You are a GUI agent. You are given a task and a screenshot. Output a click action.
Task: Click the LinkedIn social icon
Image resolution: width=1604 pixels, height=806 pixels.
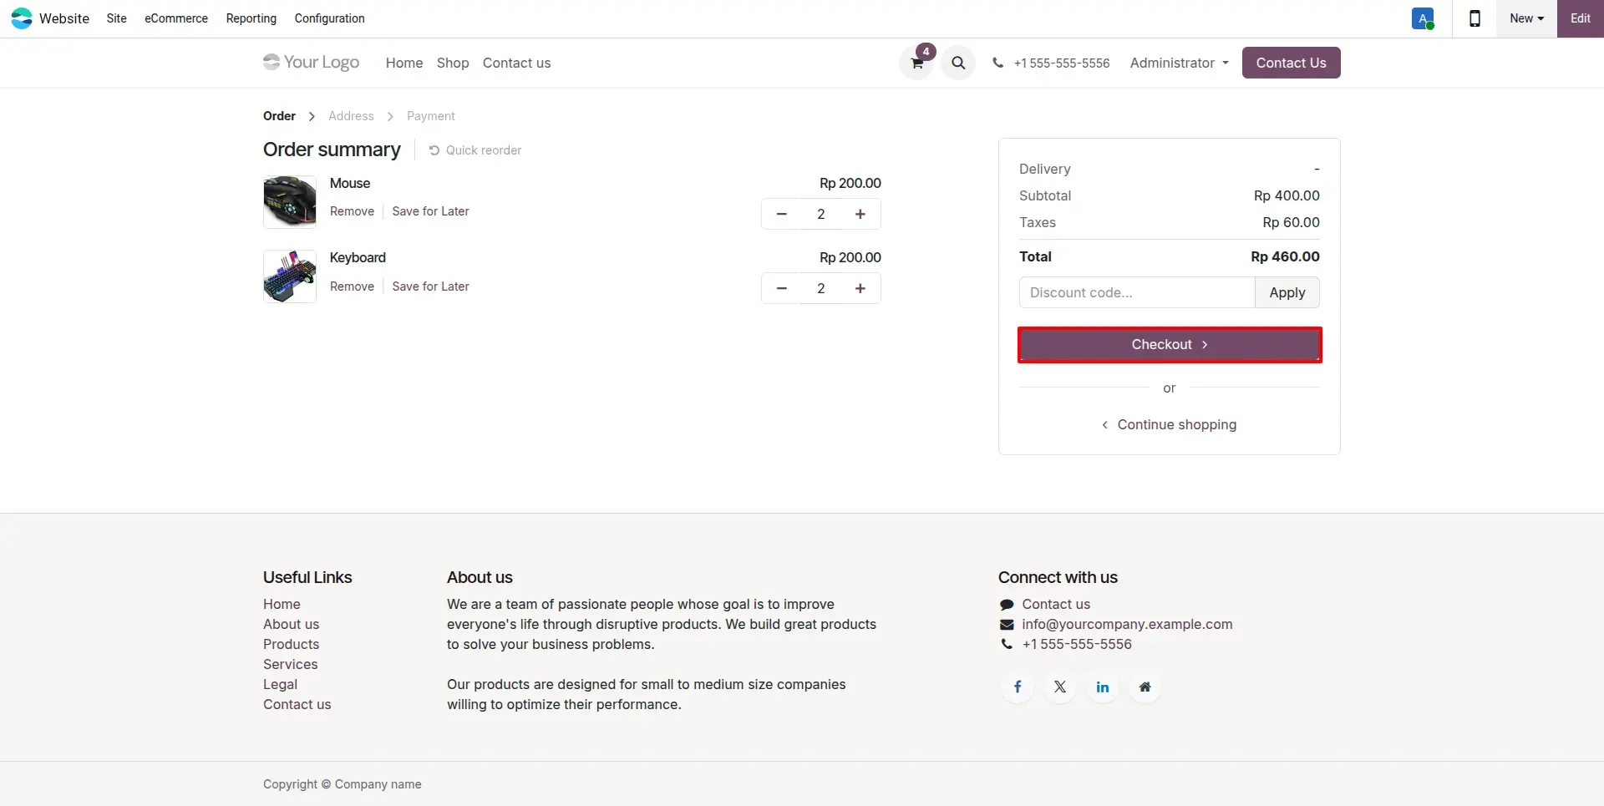pyautogui.click(x=1103, y=687)
